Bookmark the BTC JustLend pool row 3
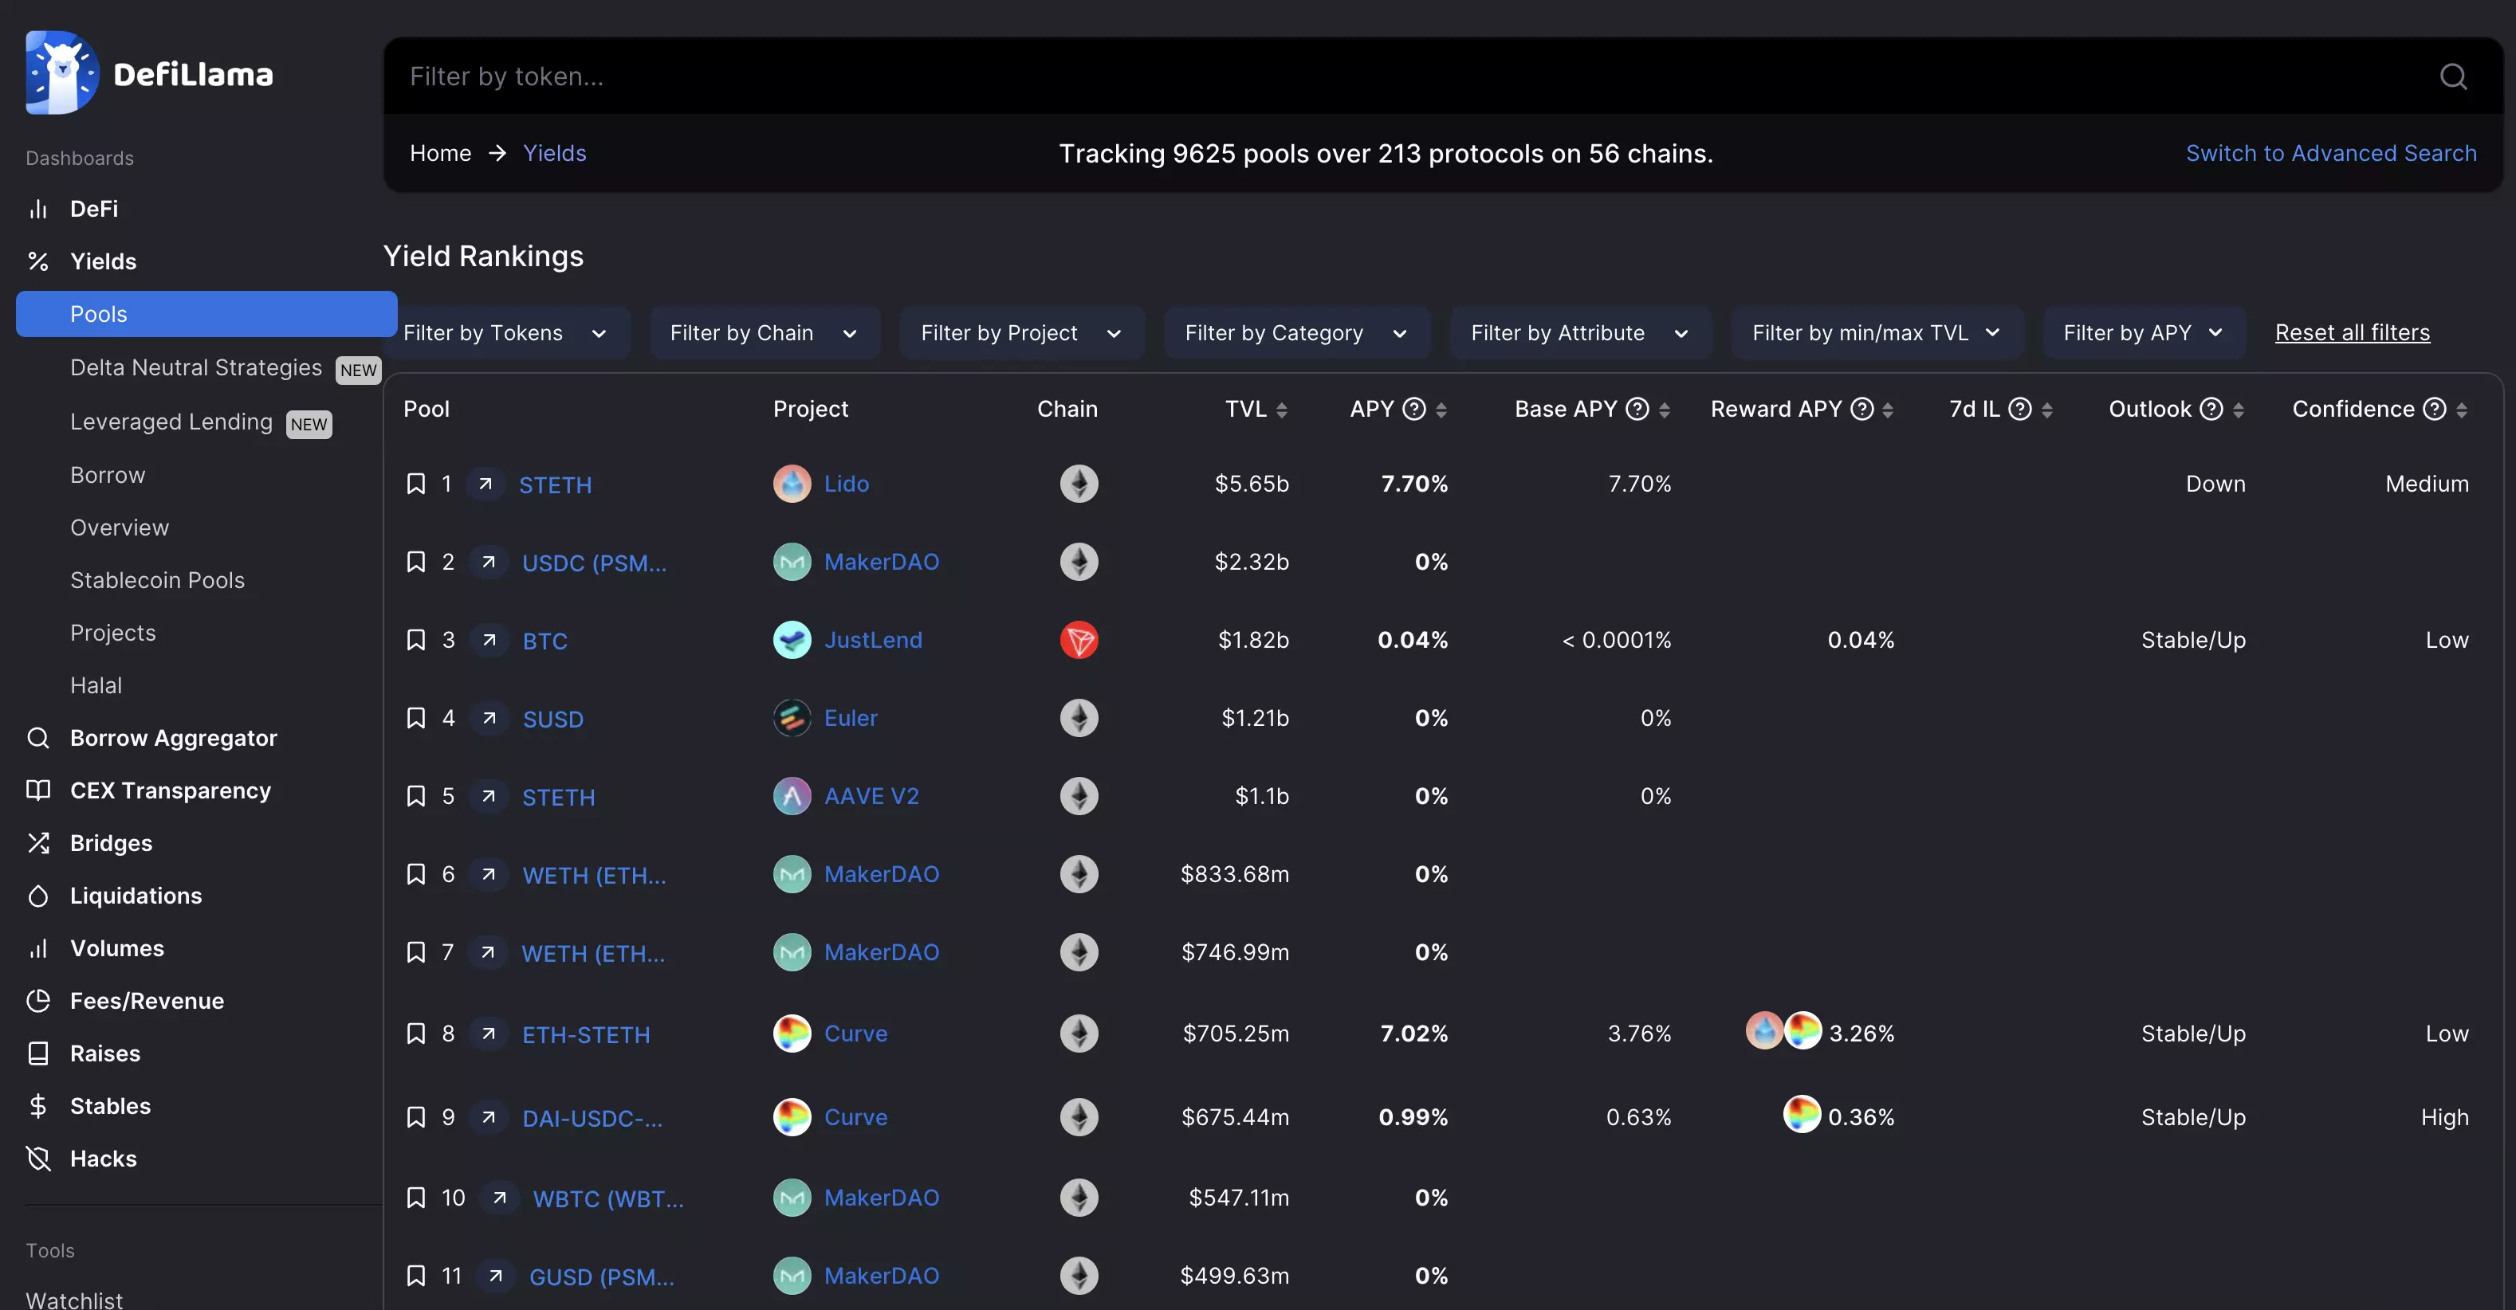Viewport: 2516px width, 1310px height. 416,641
